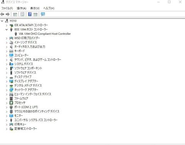The width and height of the screenshot is (185, 145).
Task: Select the キーボード label
Action: 20,51
